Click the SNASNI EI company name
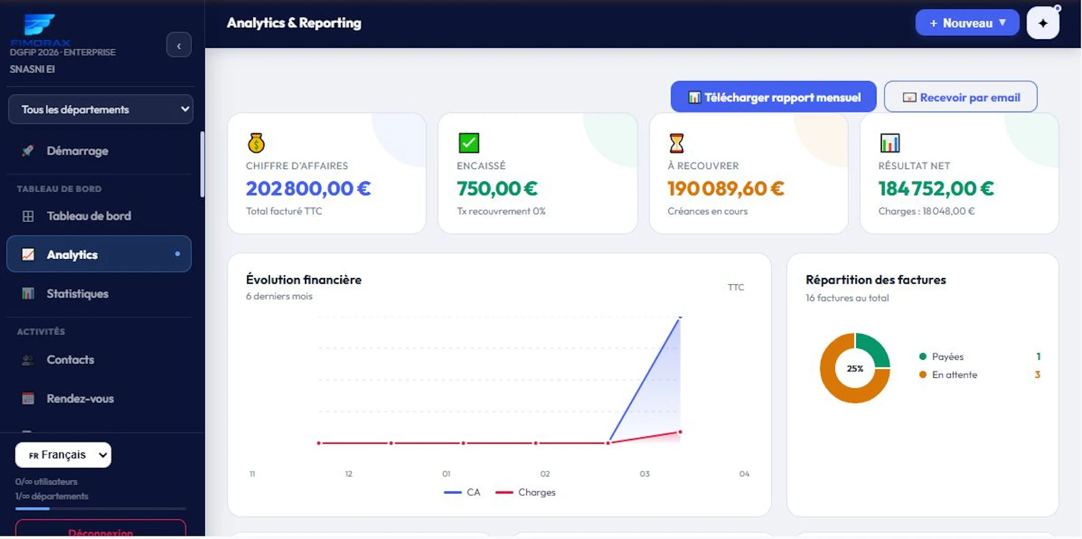The image size is (1082, 539). point(32,69)
